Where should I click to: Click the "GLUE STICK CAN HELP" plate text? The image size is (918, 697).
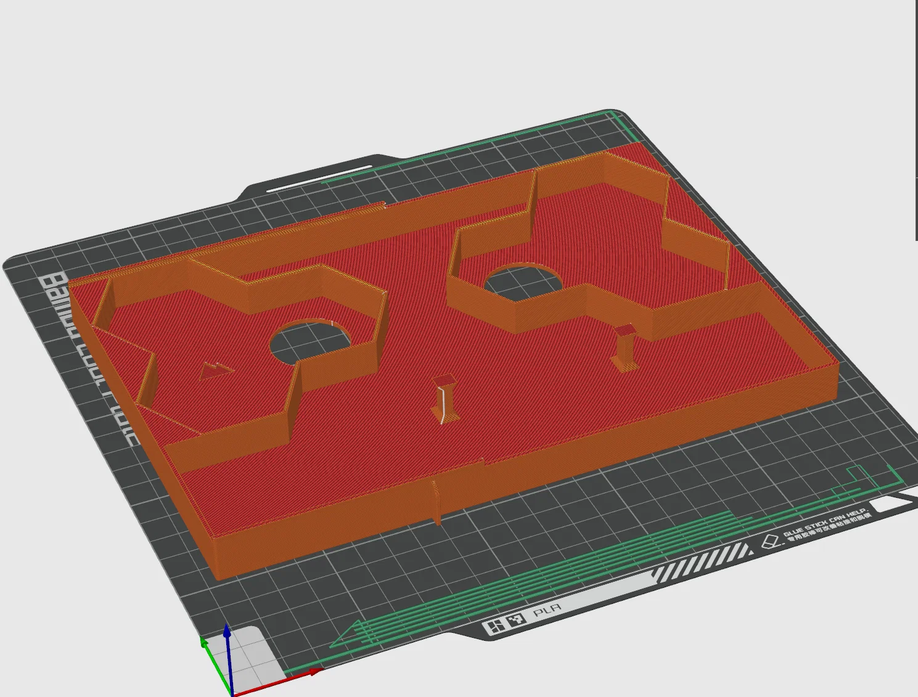(x=825, y=521)
